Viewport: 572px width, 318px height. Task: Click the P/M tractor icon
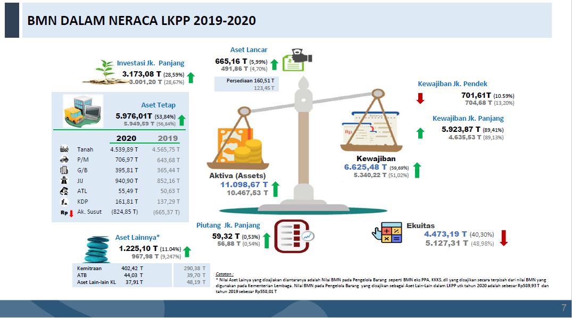click(64, 160)
